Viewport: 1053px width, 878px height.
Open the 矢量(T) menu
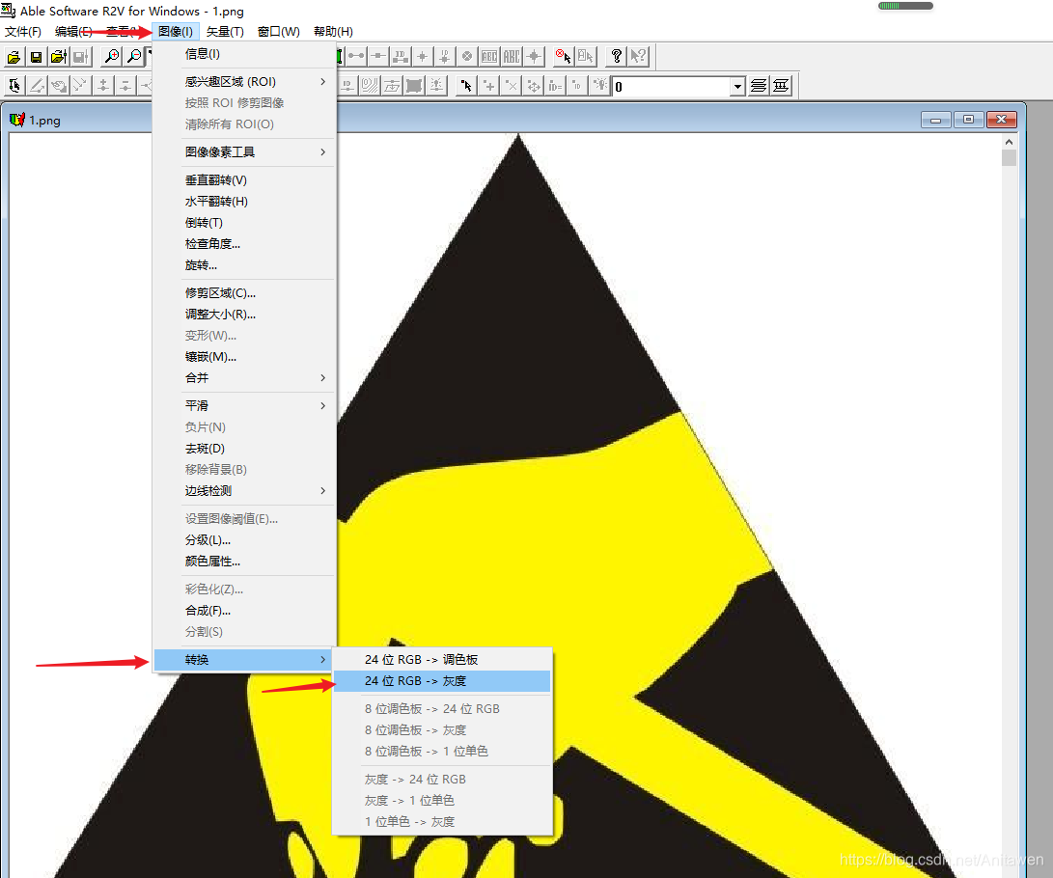point(225,32)
